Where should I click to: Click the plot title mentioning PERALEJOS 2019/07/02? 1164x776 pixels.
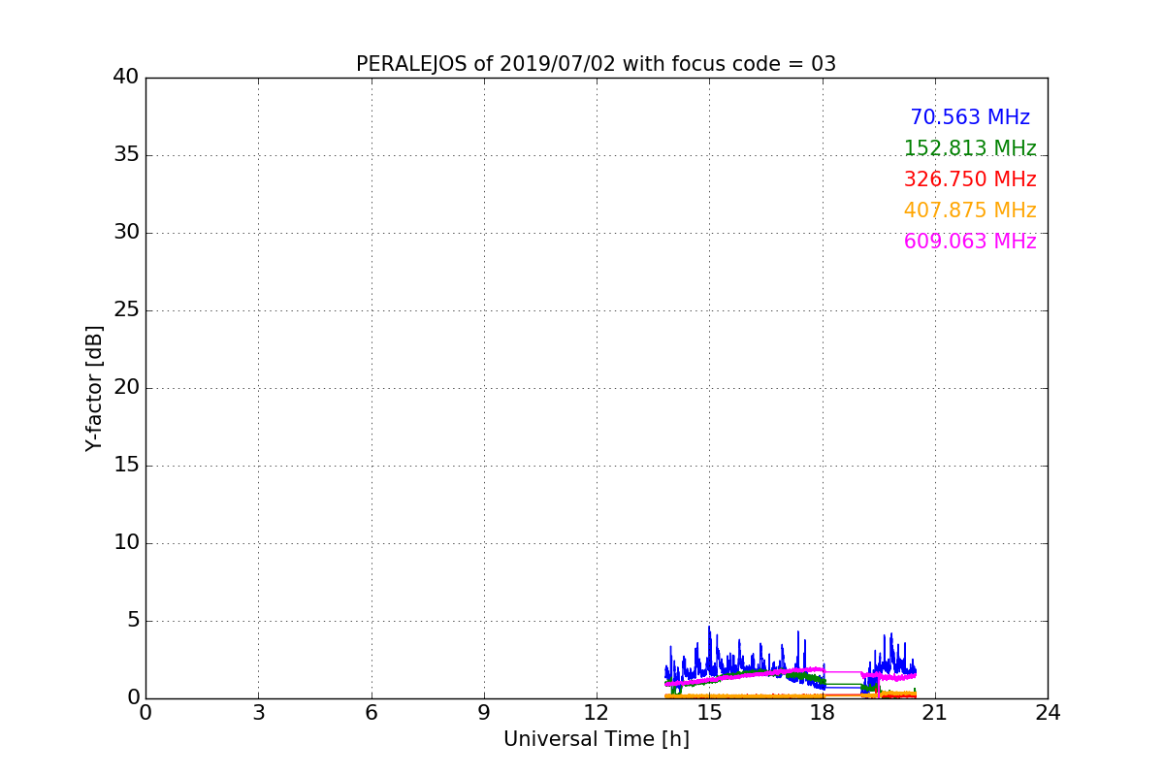click(596, 64)
